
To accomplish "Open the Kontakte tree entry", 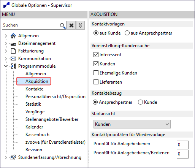I will [x=35, y=89].
